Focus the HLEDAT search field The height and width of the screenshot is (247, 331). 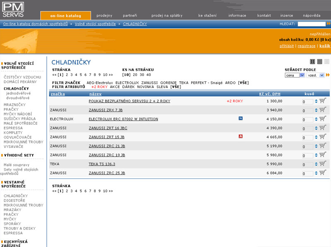pyautogui.click(x=312, y=24)
